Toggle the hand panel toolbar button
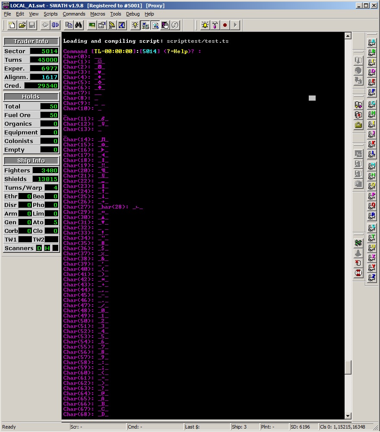 tap(165, 25)
